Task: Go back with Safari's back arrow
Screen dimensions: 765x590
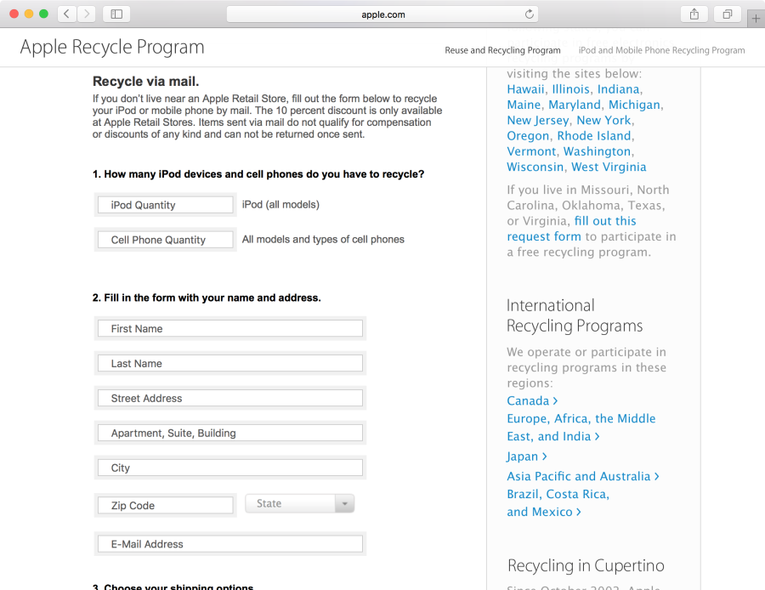Action: [x=67, y=14]
